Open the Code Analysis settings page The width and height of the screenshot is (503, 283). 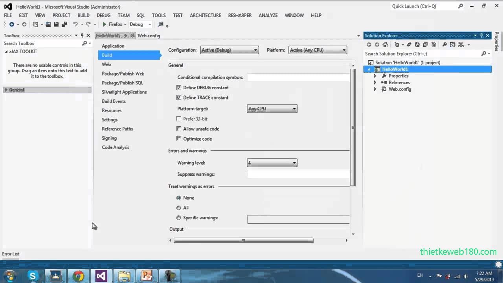(116, 147)
